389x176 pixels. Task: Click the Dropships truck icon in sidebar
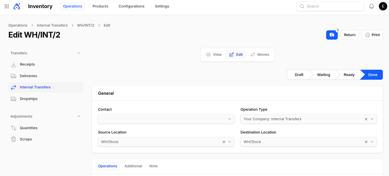click(x=14, y=99)
